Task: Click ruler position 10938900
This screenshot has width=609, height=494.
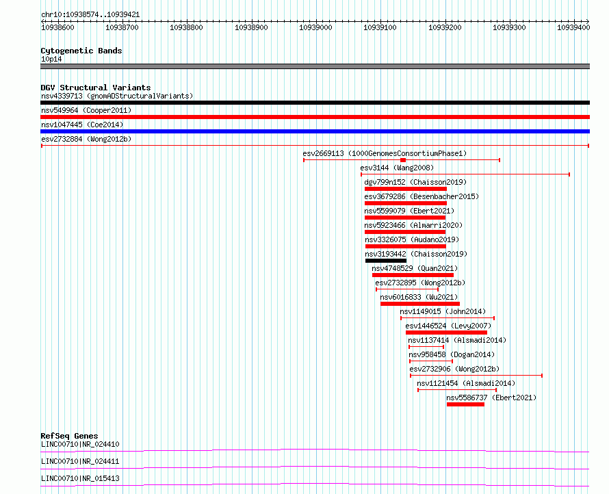Action: click(x=251, y=27)
